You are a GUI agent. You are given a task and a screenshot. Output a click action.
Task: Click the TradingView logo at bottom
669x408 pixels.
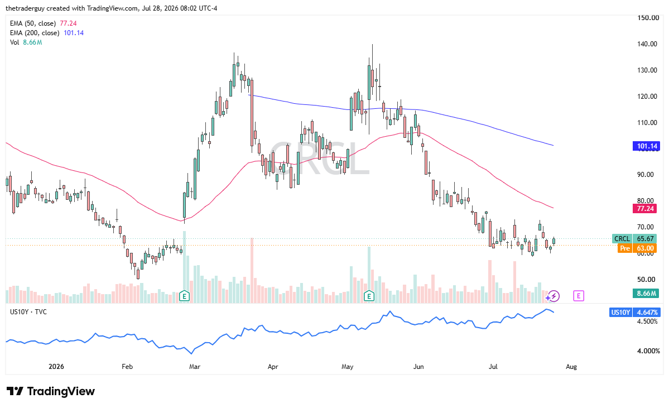[x=50, y=391]
